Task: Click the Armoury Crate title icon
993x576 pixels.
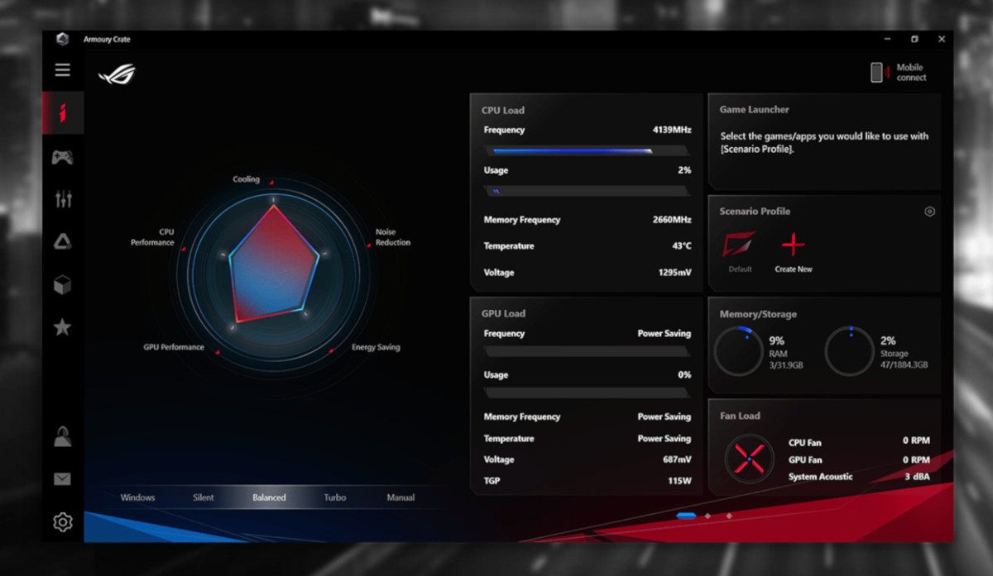Action: pos(63,39)
